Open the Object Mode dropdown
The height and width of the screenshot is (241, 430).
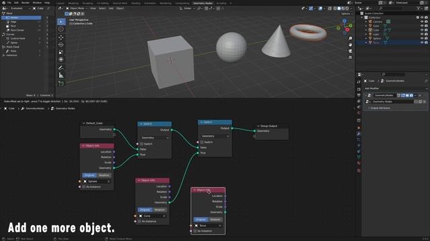77,8
